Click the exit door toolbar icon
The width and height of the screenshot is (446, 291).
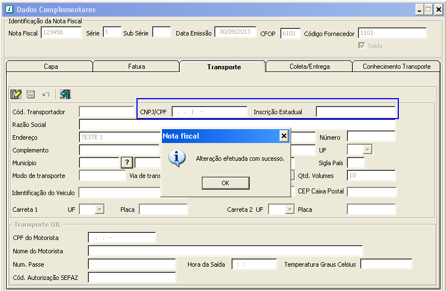point(65,94)
